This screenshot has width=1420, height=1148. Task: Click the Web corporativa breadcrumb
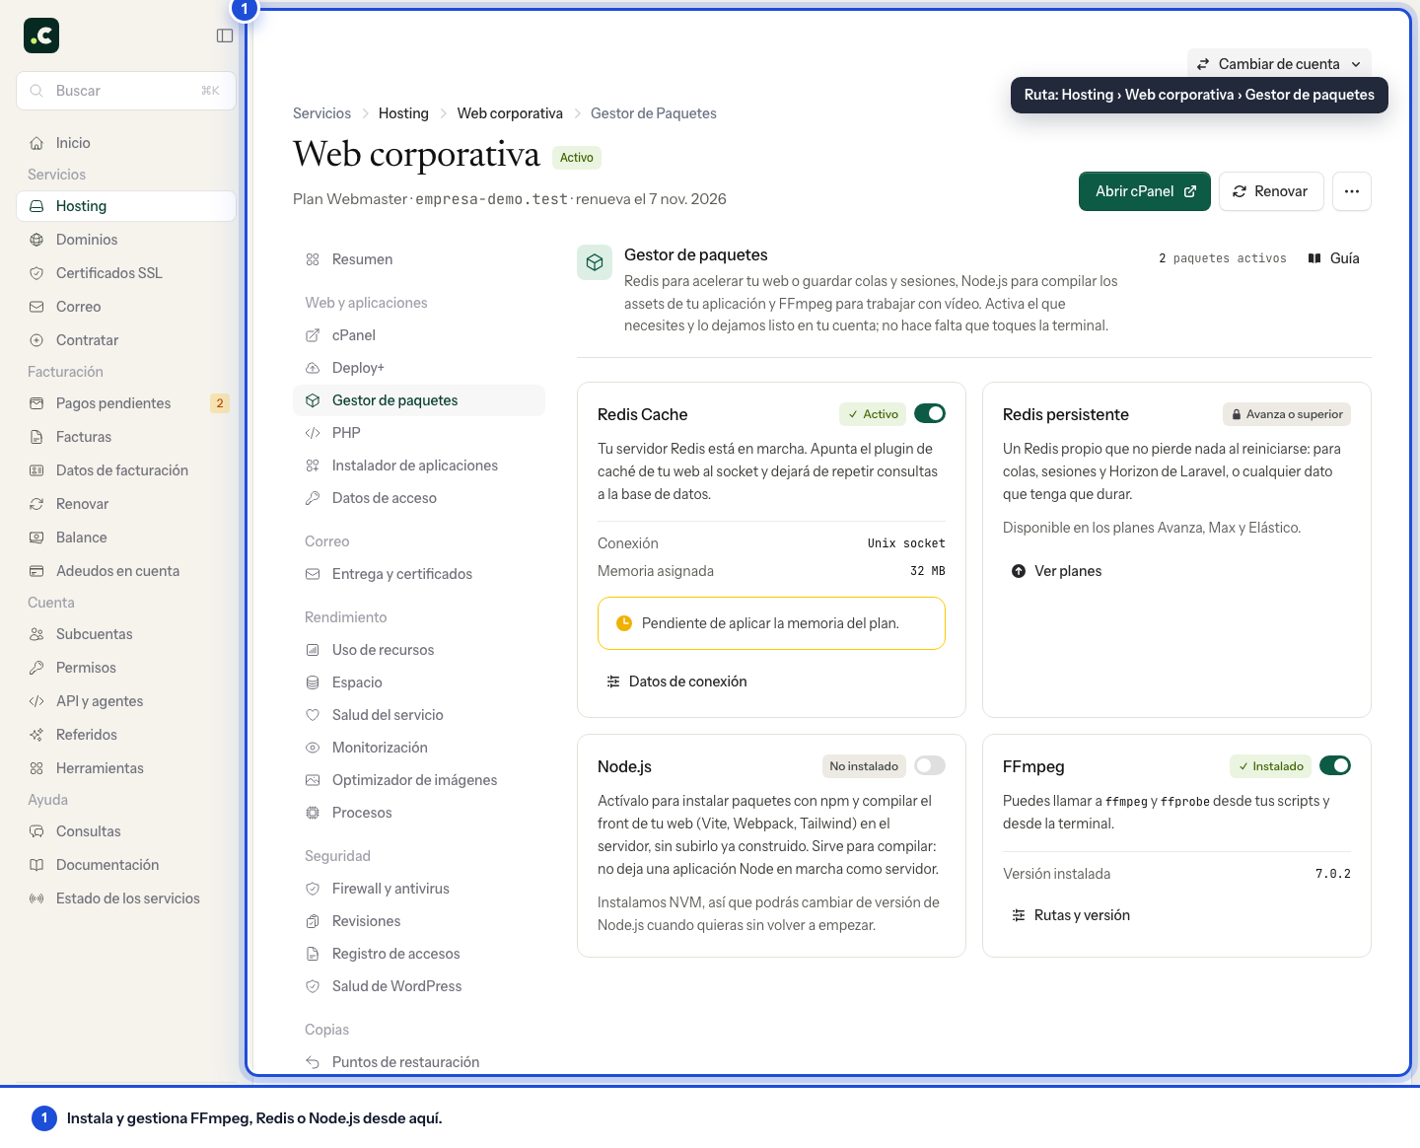[x=510, y=113]
